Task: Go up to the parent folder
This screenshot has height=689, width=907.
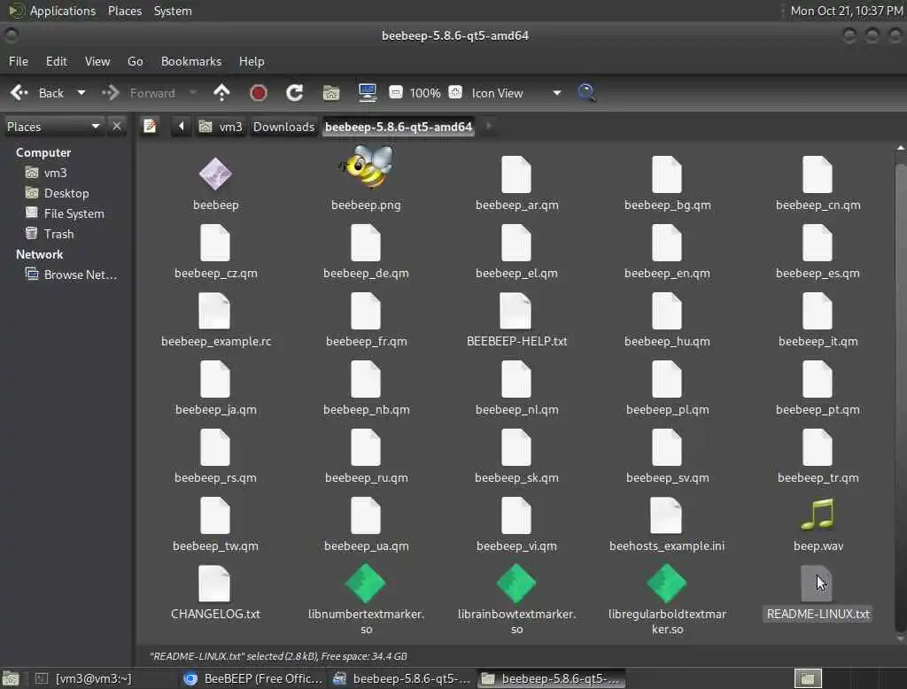Action: coord(221,93)
